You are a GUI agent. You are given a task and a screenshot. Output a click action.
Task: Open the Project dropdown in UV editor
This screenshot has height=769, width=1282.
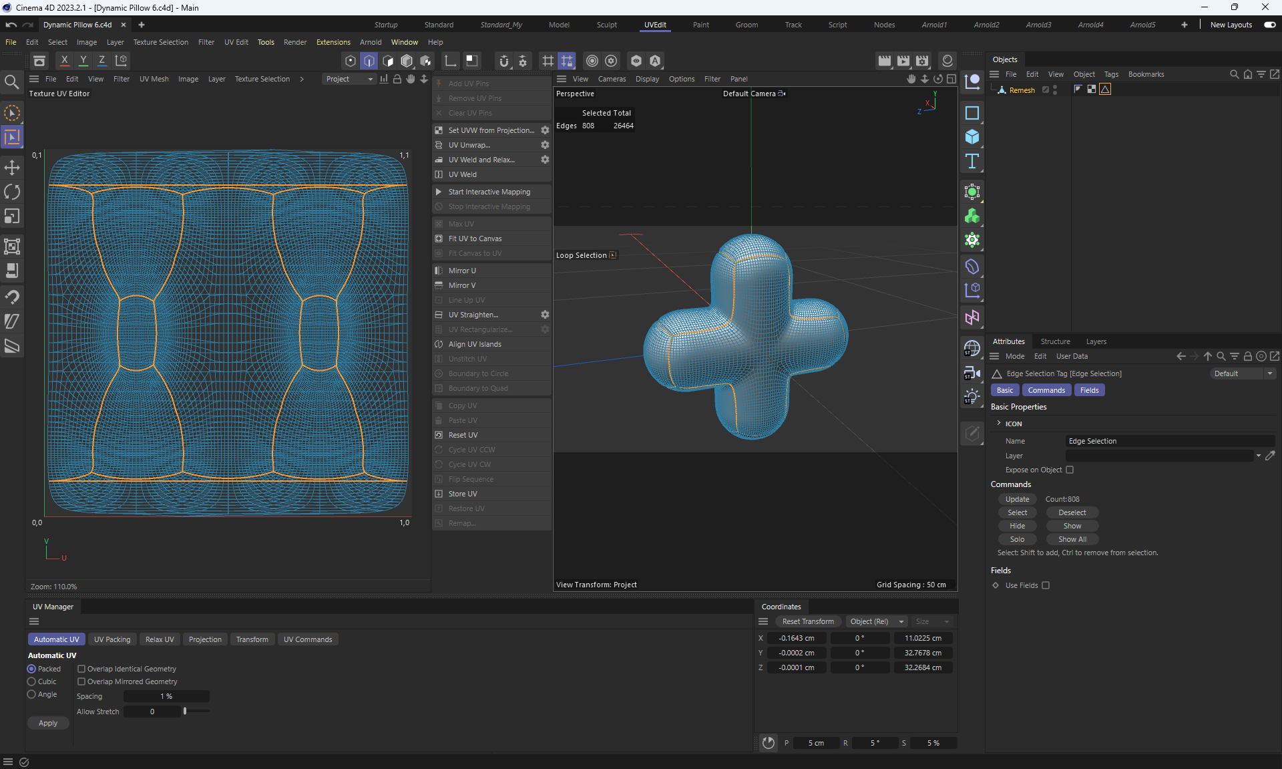tap(349, 79)
